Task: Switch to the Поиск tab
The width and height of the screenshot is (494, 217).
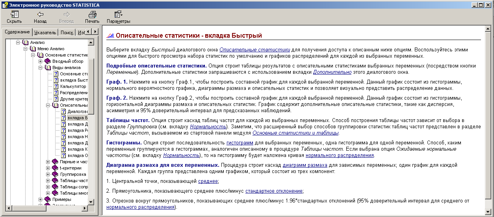Action: [67, 33]
